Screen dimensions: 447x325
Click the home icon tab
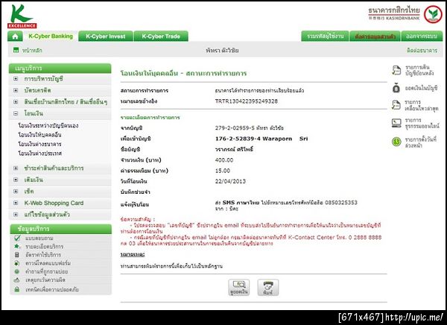[15, 37]
